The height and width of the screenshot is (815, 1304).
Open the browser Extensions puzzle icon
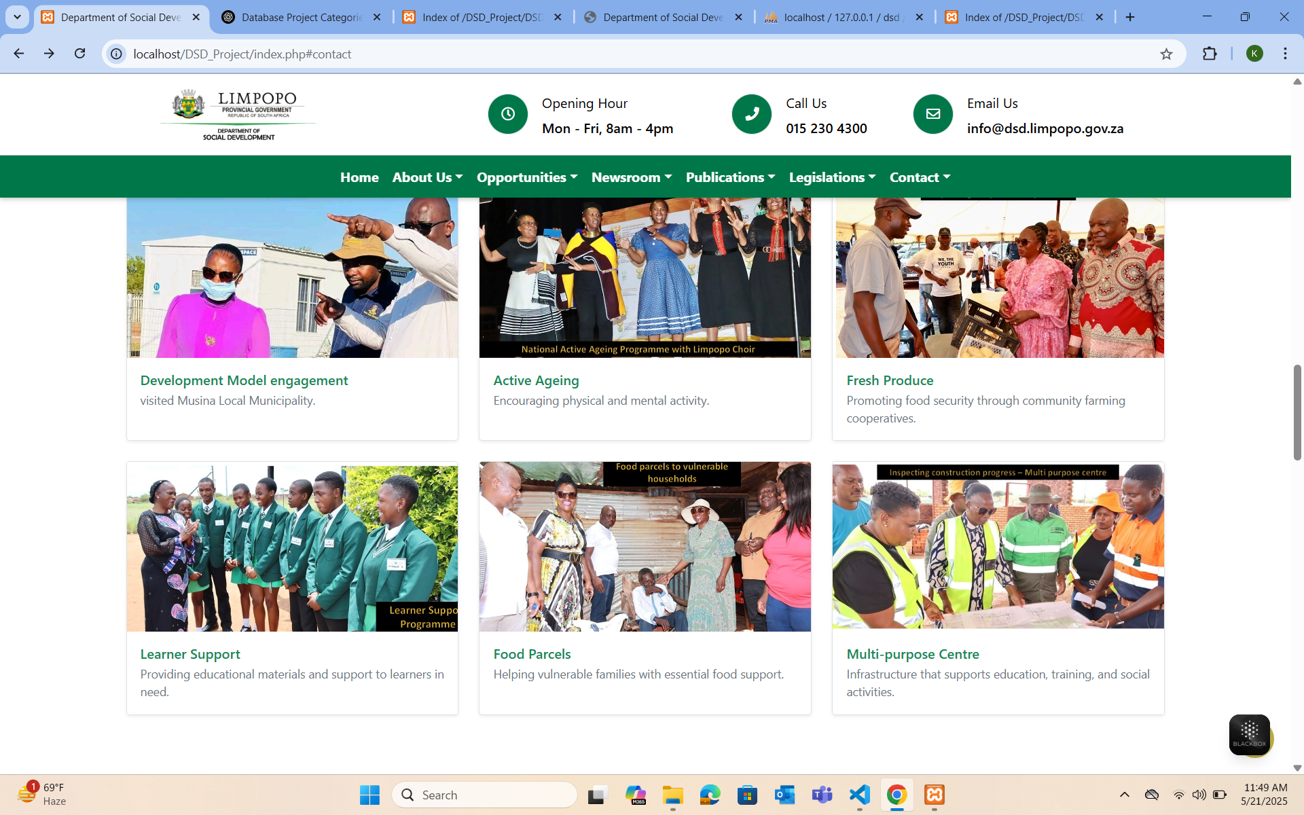1210,54
